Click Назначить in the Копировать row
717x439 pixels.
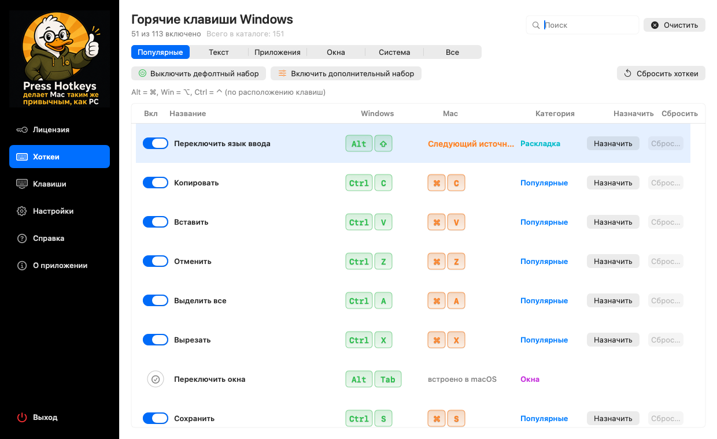click(x=613, y=183)
